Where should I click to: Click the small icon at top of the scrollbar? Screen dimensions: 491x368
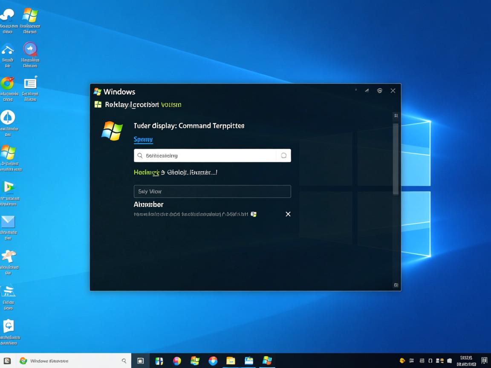click(396, 116)
